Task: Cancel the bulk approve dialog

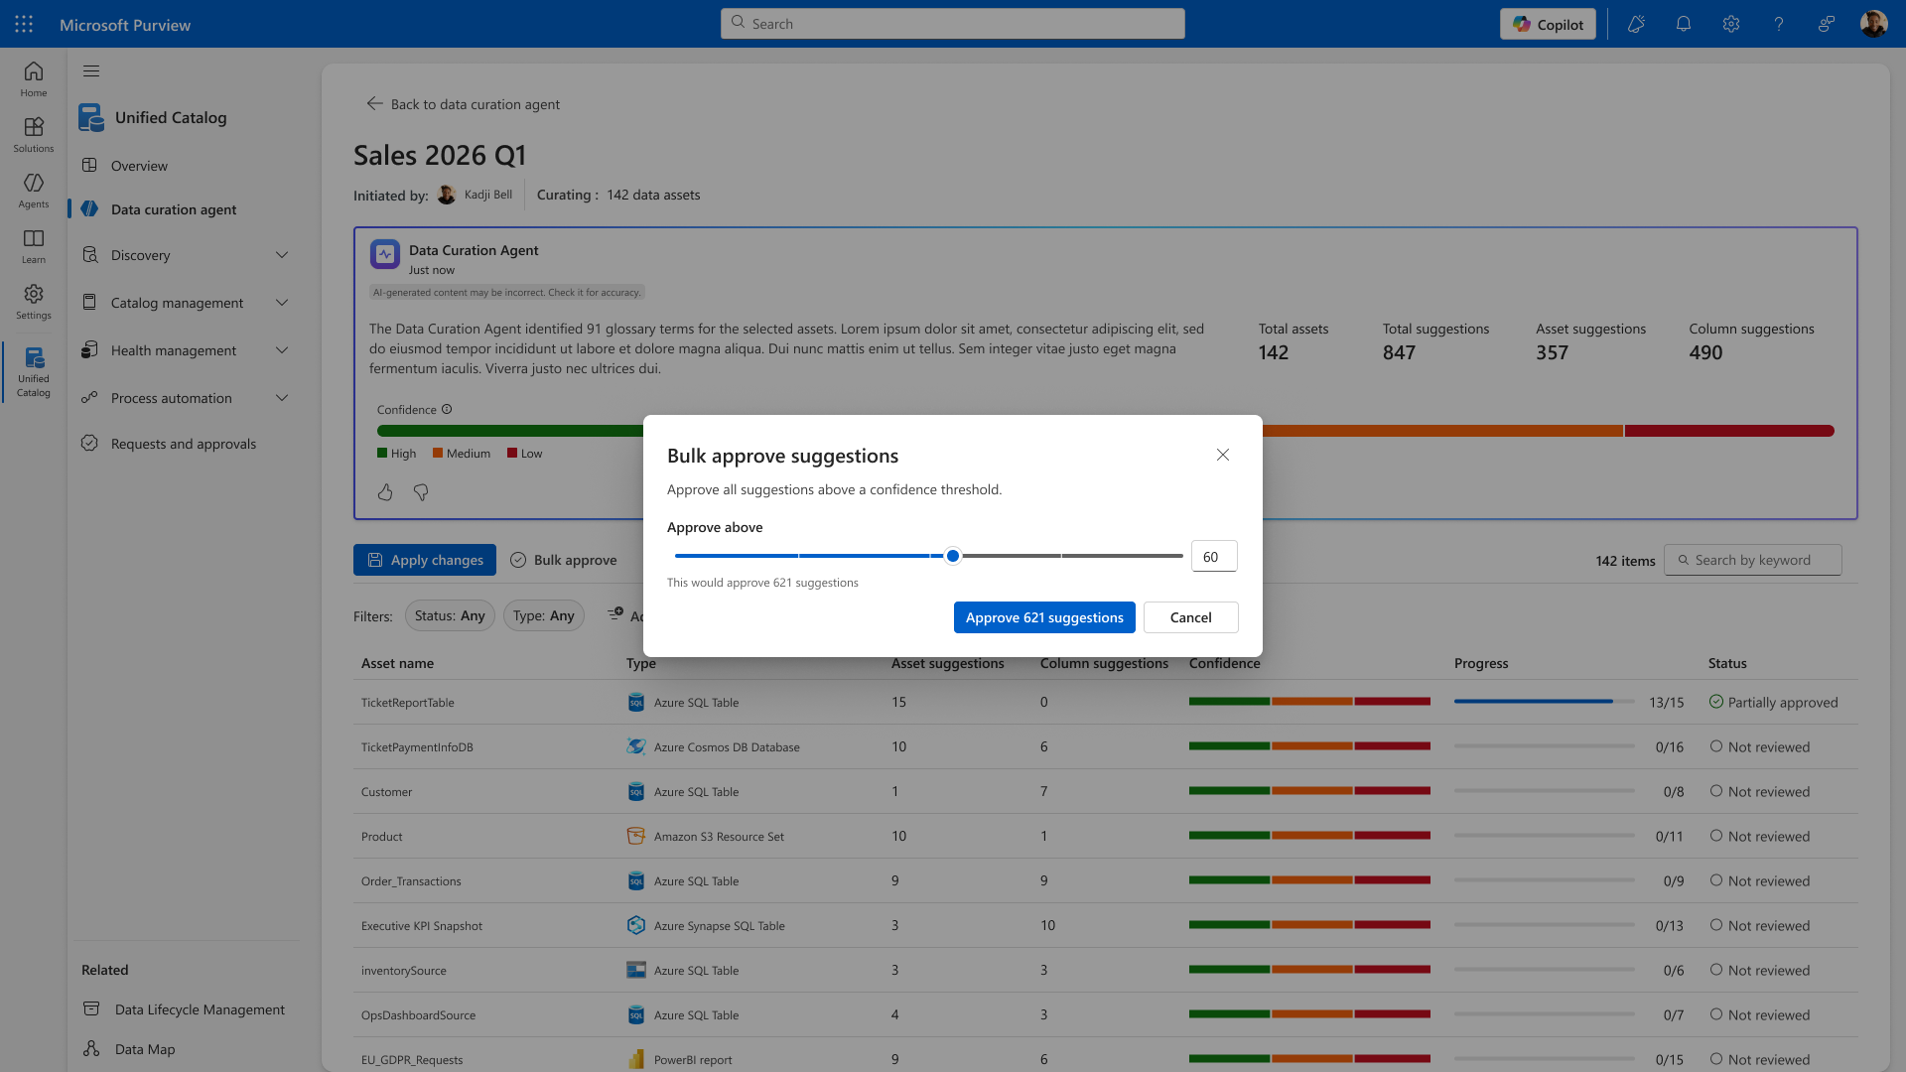Action: pos(1190,617)
